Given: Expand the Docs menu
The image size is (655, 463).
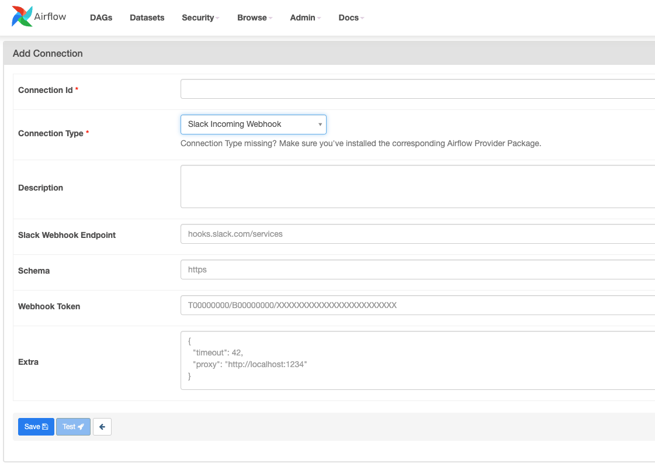Looking at the screenshot, I should click(x=351, y=18).
